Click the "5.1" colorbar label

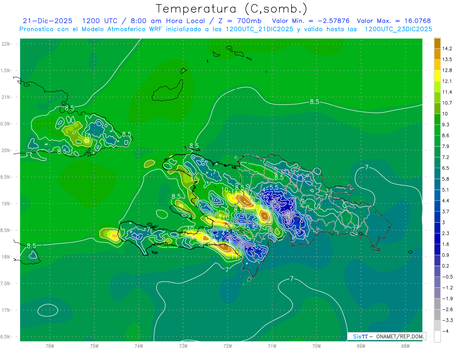coord(445,190)
